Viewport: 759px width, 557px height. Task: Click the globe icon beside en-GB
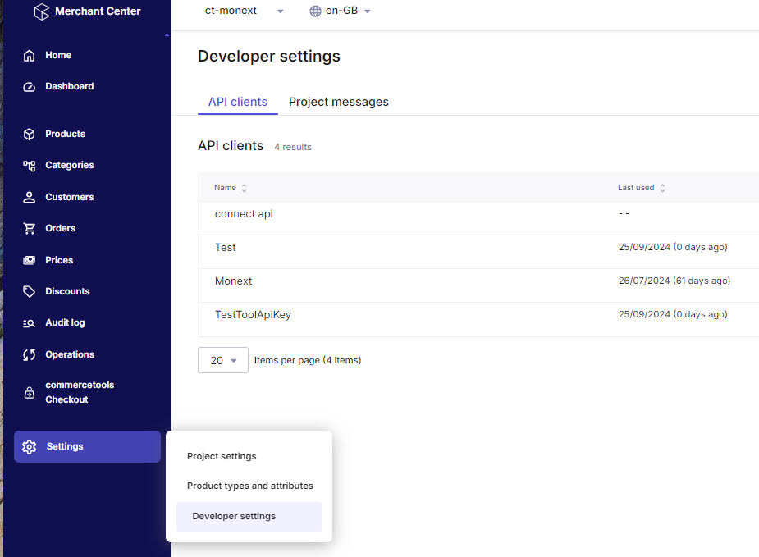[315, 11]
